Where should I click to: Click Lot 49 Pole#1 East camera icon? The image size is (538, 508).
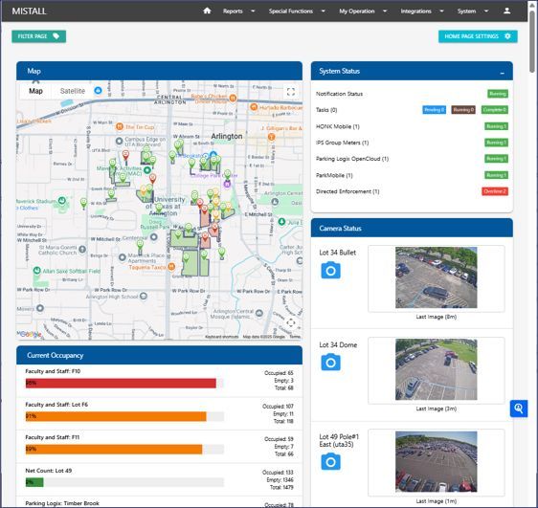[331, 461]
